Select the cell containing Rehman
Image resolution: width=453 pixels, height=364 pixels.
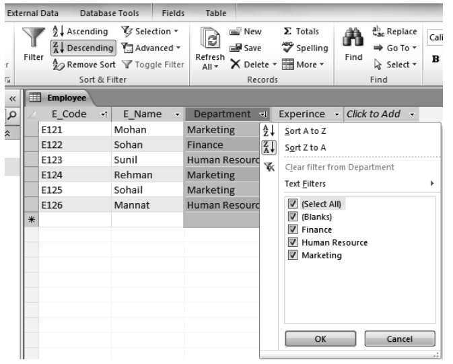tap(133, 175)
